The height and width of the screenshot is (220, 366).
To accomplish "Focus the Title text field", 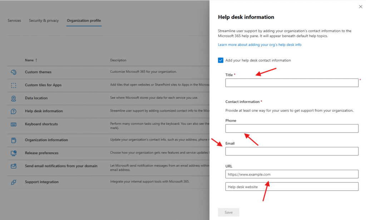I will [292, 83].
